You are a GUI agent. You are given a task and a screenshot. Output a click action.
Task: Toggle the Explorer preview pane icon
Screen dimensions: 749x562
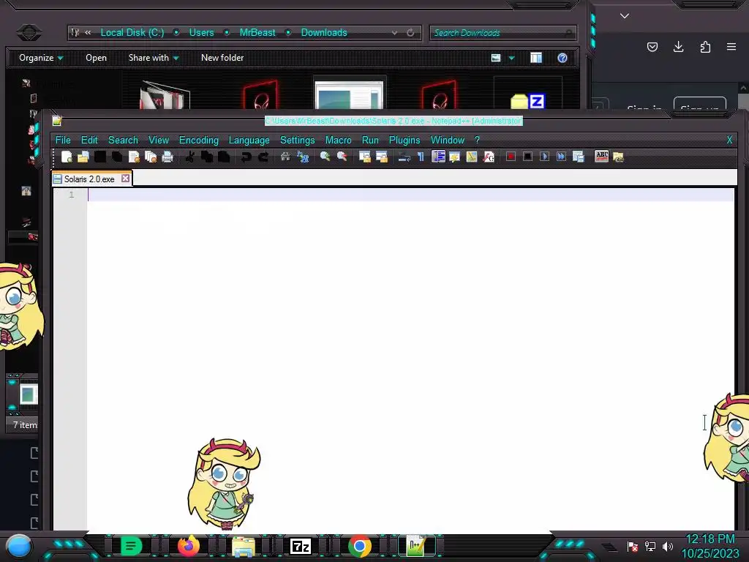pos(536,58)
